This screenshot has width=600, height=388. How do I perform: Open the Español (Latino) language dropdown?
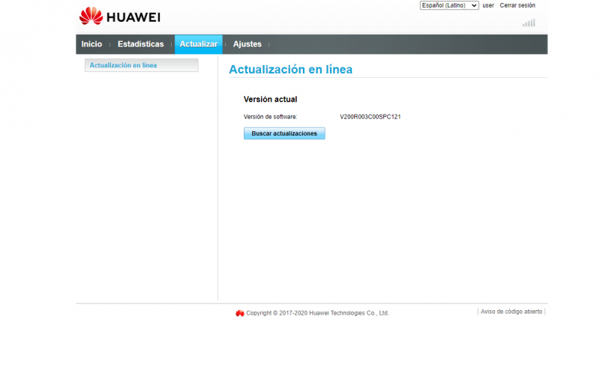pyautogui.click(x=448, y=5)
